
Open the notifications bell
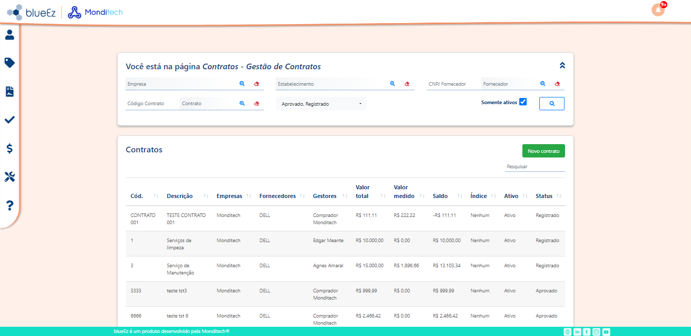point(658,10)
